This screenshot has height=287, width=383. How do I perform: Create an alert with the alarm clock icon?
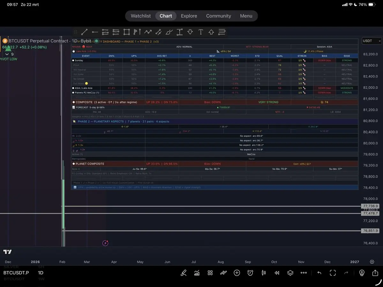250,273
